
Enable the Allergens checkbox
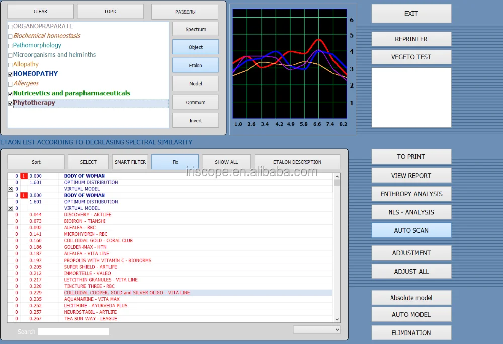pyautogui.click(x=11, y=84)
